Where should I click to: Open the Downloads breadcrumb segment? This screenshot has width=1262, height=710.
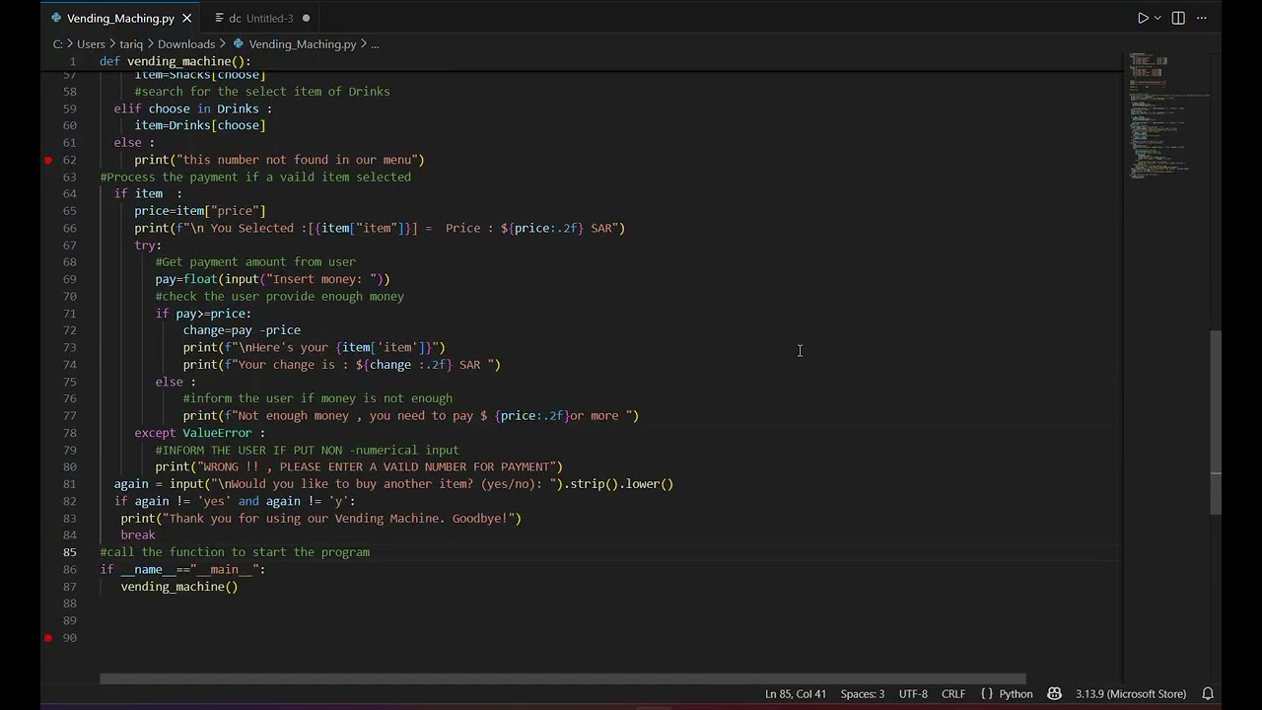(186, 43)
